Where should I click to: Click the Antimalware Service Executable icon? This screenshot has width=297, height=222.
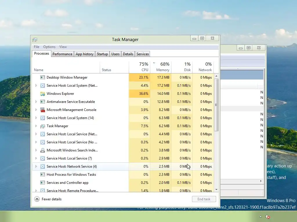(43, 102)
